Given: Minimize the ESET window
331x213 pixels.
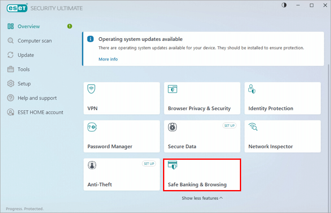Looking at the screenshot, I should point(298,5).
